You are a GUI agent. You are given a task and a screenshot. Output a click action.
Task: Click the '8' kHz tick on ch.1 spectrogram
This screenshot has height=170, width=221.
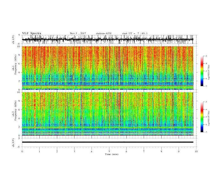(20, 55)
